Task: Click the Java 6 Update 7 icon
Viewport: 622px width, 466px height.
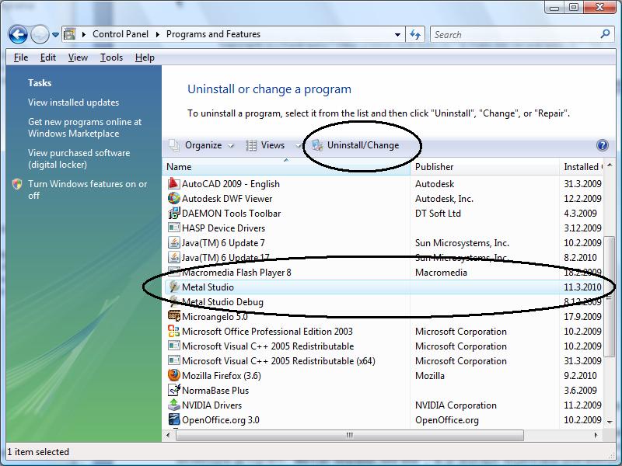Action: pyautogui.click(x=173, y=242)
